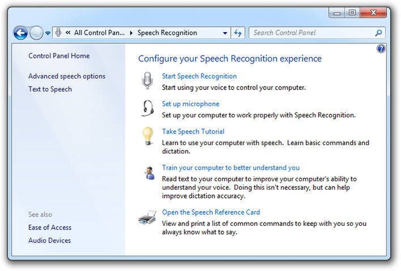Click the Configure your Speech Recognition experience heading
The image size is (401, 271).
[230, 59]
